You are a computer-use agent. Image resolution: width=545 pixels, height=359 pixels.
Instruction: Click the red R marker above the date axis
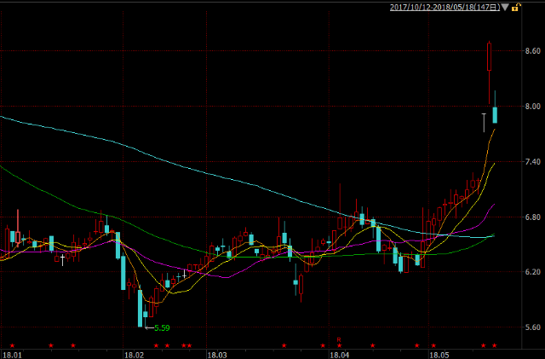tap(339, 339)
